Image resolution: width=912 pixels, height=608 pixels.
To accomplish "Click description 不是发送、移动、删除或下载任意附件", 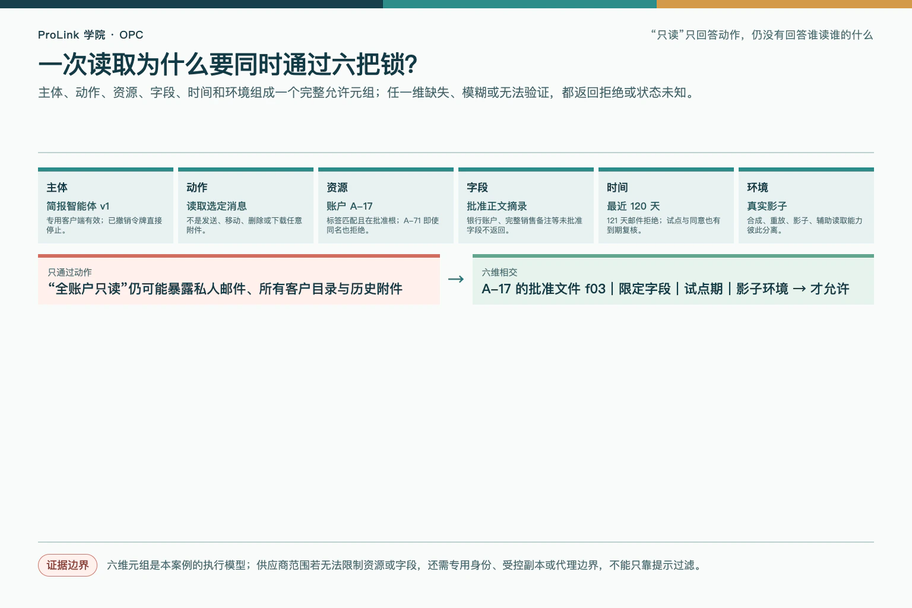I will 245,225.
